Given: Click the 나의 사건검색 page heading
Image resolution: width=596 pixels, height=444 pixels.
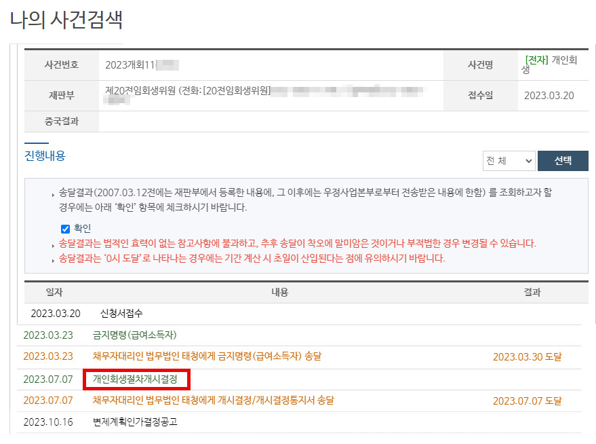Looking at the screenshot, I should click(x=66, y=20).
